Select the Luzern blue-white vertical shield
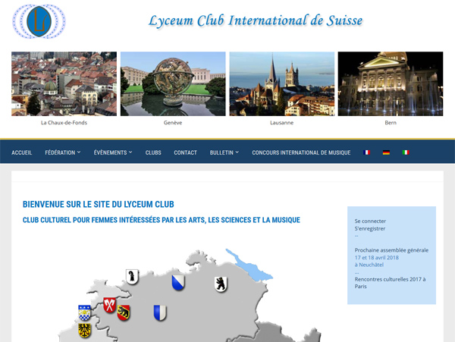 [x=160, y=312]
